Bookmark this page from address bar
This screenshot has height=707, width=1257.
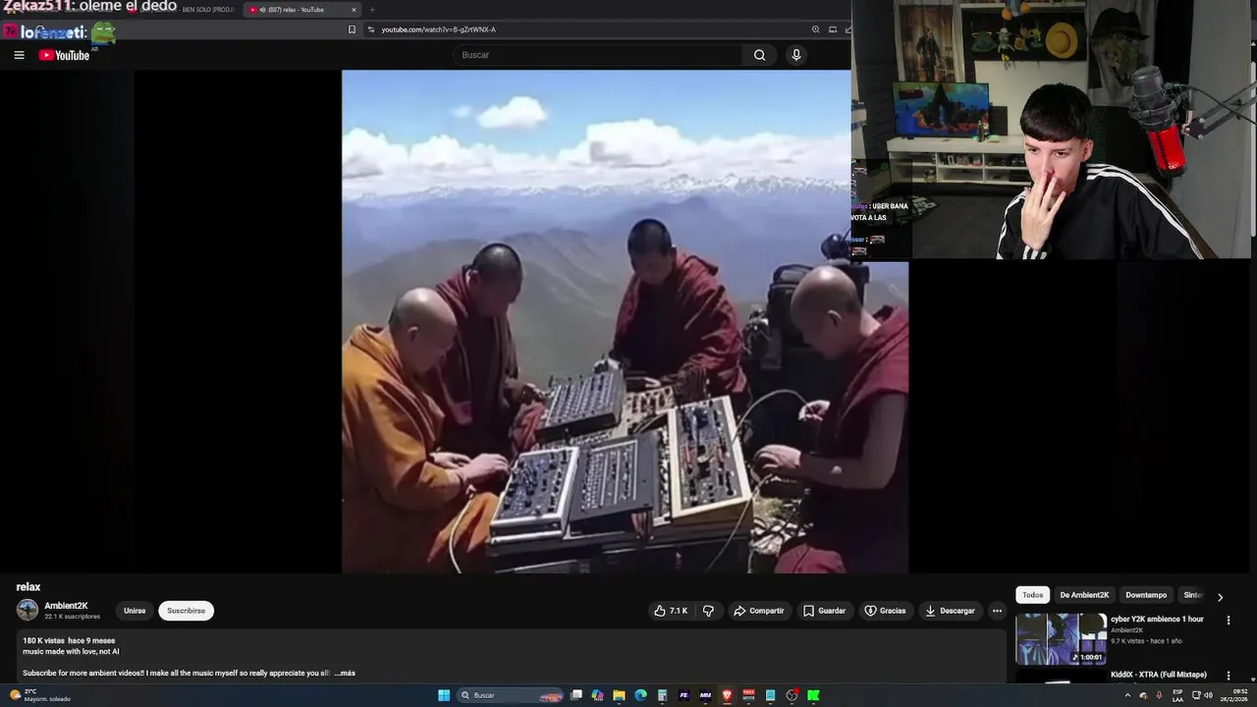[x=352, y=29]
